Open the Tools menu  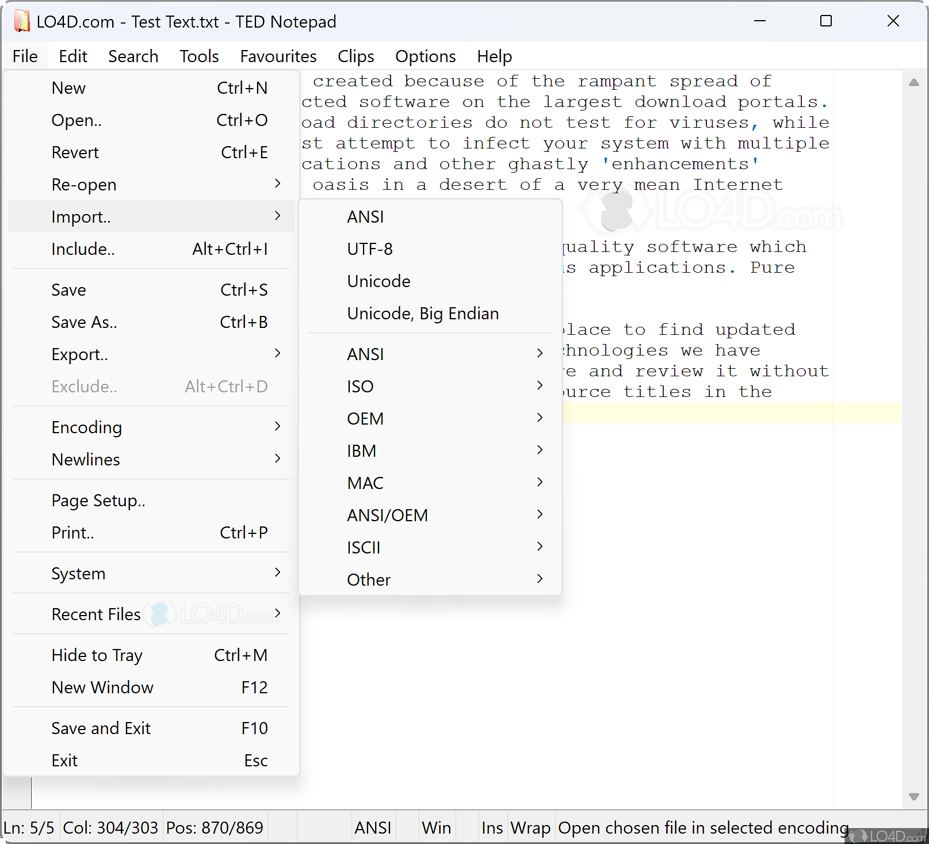coord(199,56)
